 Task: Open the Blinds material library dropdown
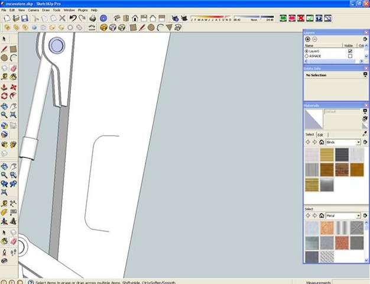pos(358,143)
